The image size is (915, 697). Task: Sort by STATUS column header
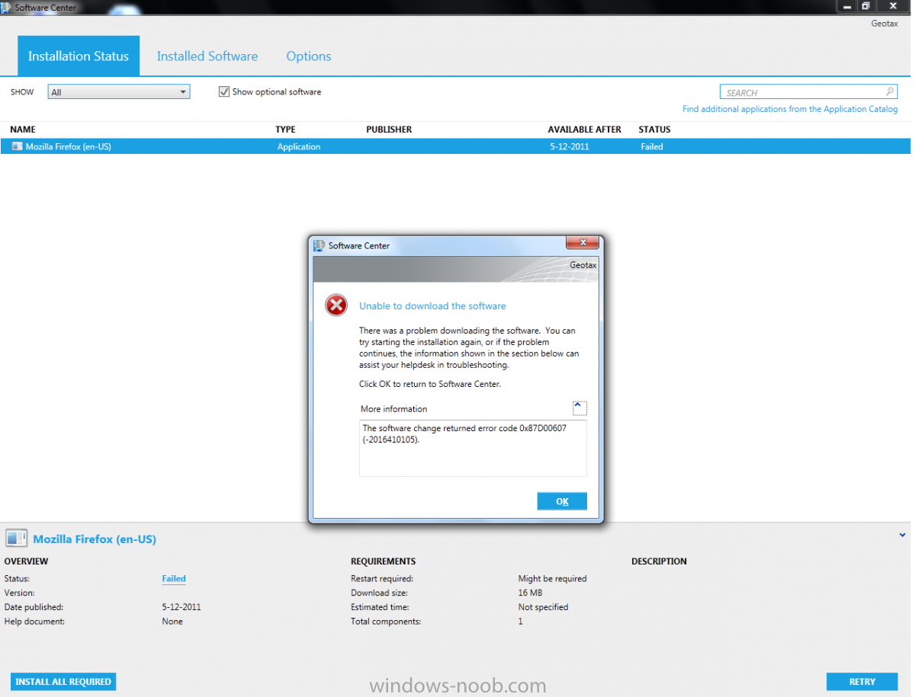(655, 129)
